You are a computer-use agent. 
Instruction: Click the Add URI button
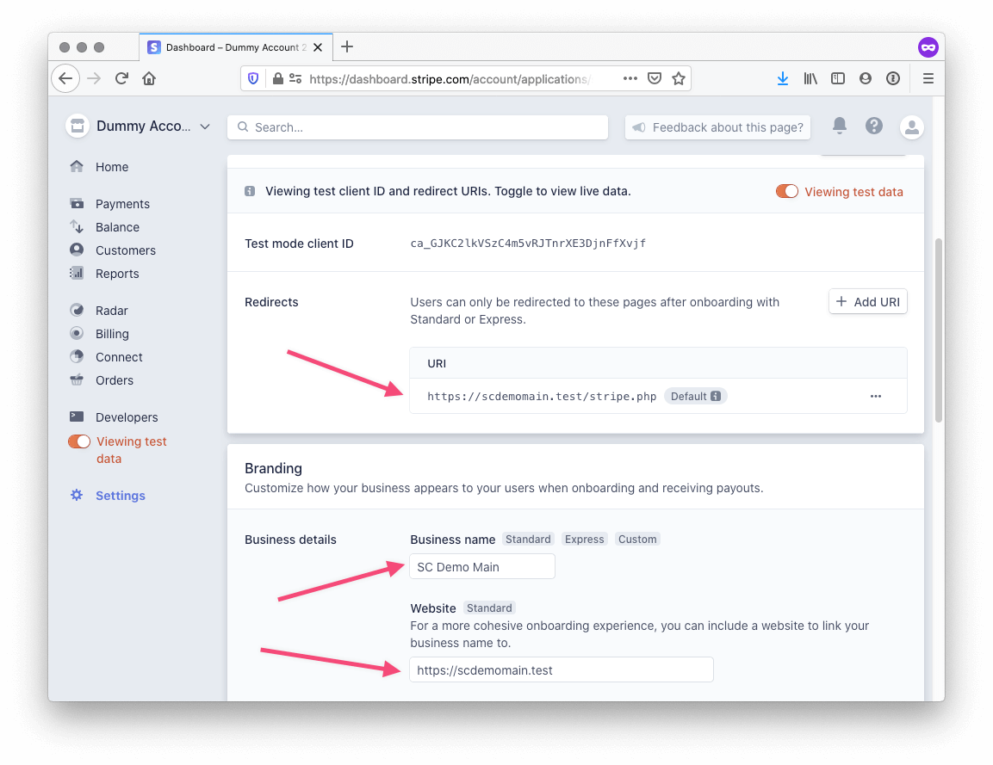pos(867,301)
